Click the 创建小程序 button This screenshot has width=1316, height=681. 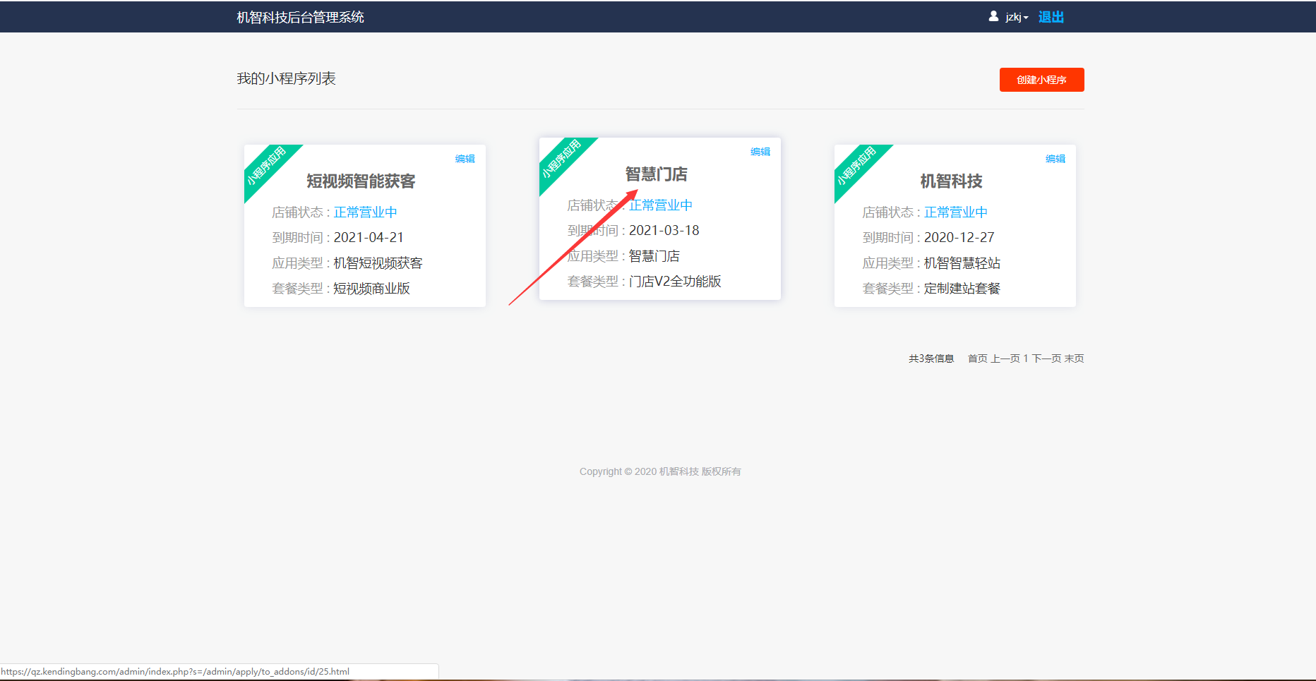coord(1041,80)
